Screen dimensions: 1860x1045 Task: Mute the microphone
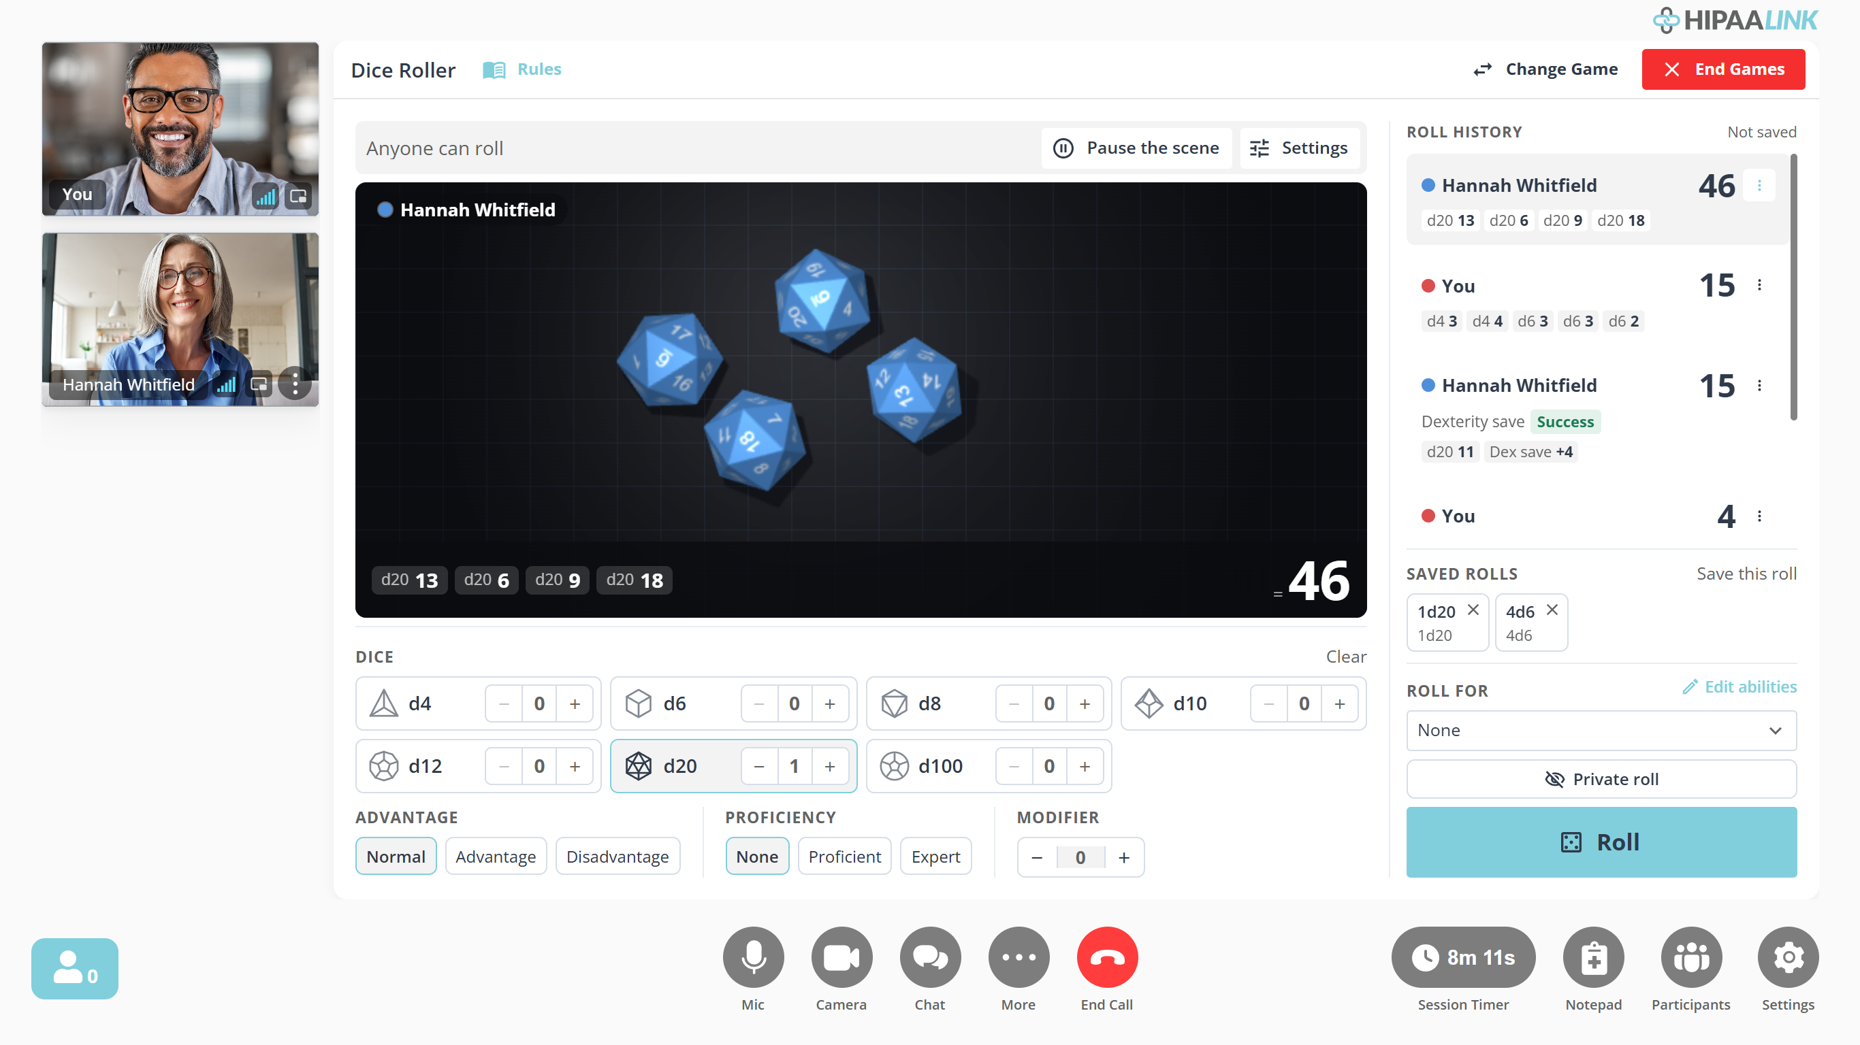753,957
